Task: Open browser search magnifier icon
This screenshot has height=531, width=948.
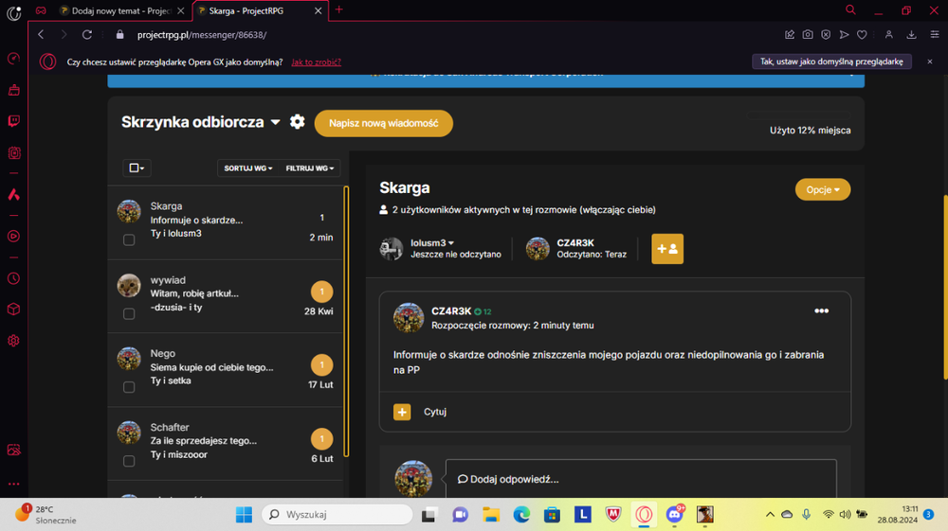Action: pyautogui.click(x=850, y=10)
